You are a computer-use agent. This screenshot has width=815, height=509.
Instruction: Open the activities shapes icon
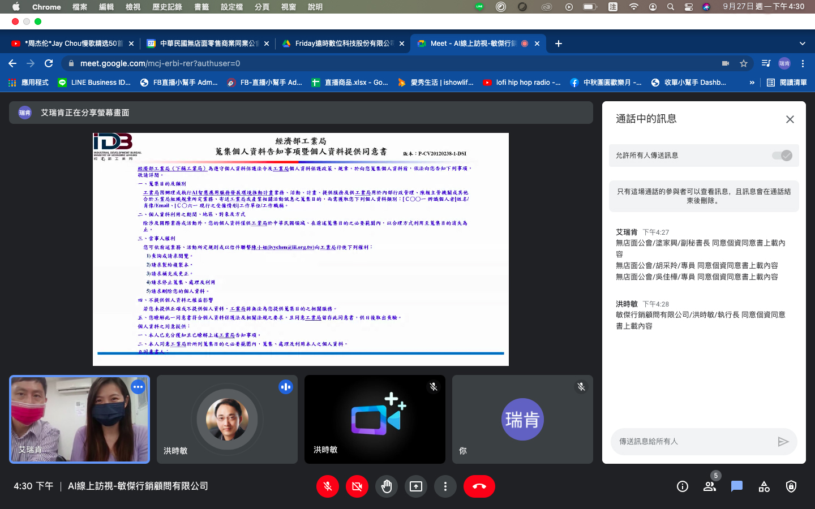764,486
